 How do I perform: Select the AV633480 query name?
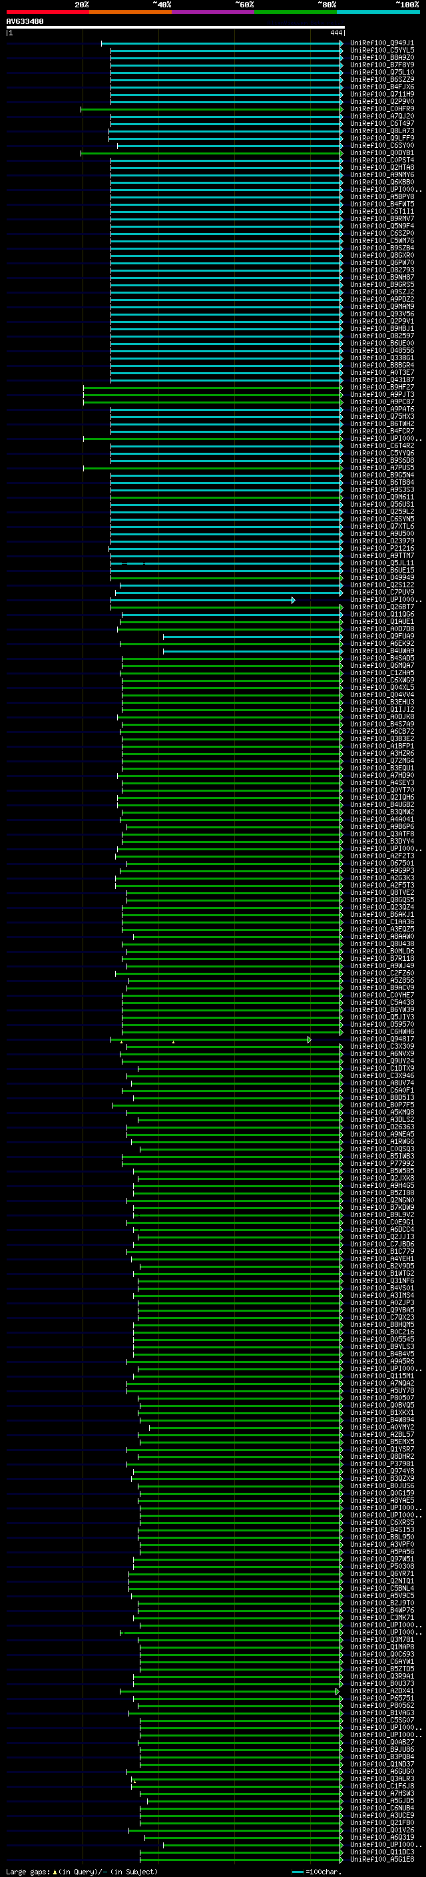point(25,22)
